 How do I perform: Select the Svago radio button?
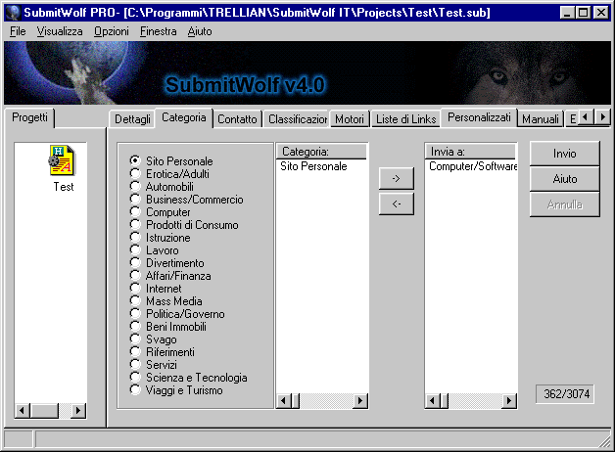tap(135, 339)
